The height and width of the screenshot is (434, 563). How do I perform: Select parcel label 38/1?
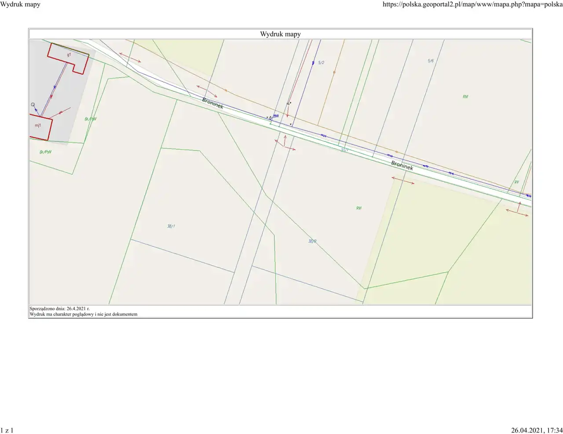(171, 226)
